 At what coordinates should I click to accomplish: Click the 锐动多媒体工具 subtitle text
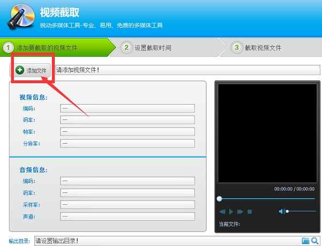[x=101, y=25]
